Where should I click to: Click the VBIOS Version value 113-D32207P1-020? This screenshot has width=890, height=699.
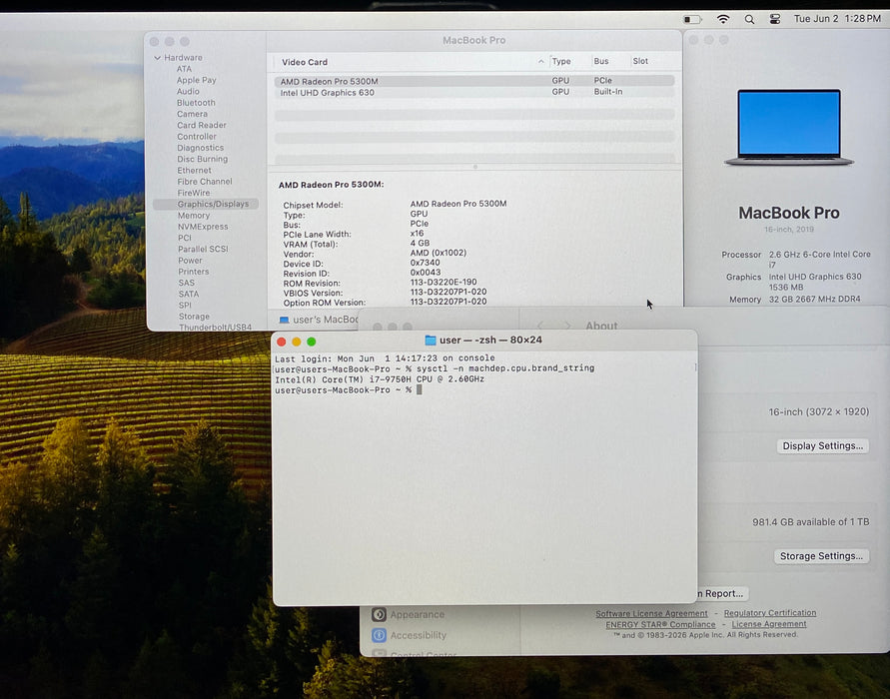pos(448,293)
